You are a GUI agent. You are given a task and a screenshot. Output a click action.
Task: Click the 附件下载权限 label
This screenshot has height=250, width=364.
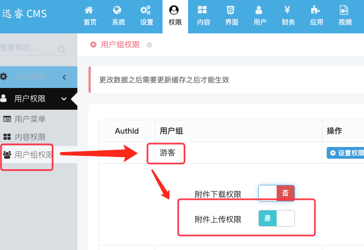pos(218,194)
